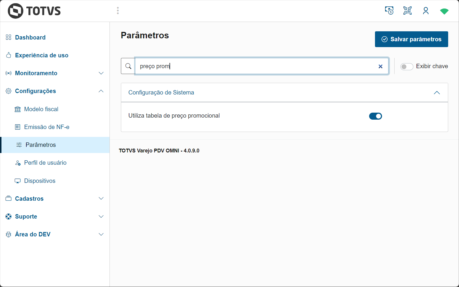Click the cash register icon in header

(x=389, y=11)
